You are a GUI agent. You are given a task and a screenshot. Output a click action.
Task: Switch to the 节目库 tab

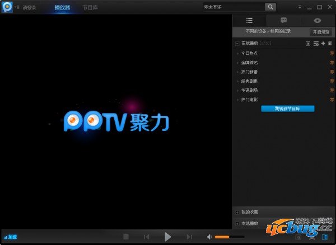coord(90,7)
